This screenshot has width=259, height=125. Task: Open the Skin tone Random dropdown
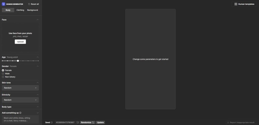(20, 88)
